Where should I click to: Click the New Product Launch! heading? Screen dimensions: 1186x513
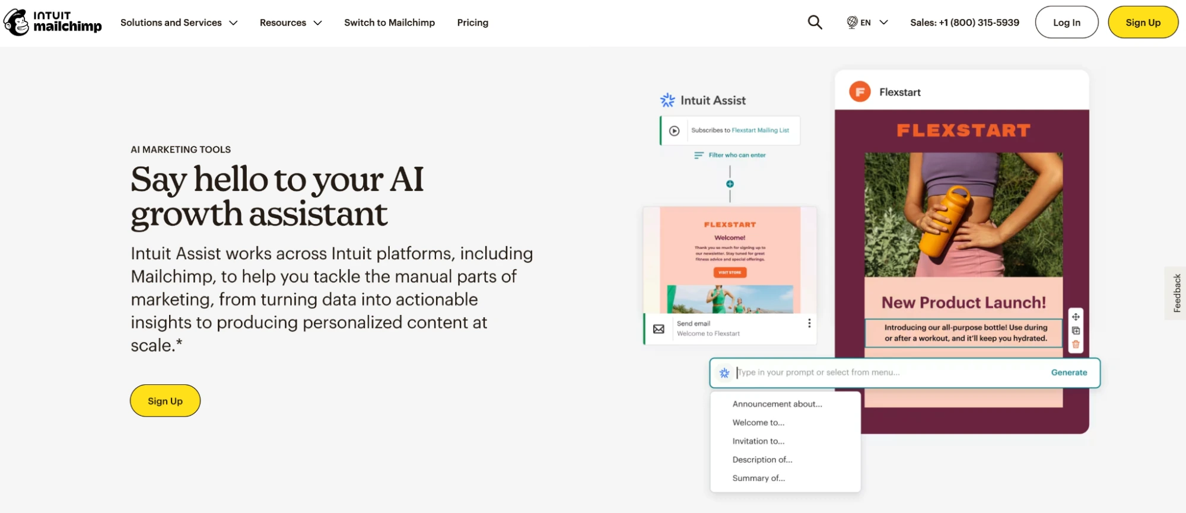(x=964, y=303)
